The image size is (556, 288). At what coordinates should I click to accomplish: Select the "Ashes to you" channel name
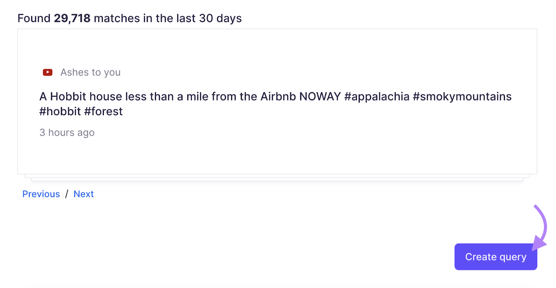pos(90,72)
